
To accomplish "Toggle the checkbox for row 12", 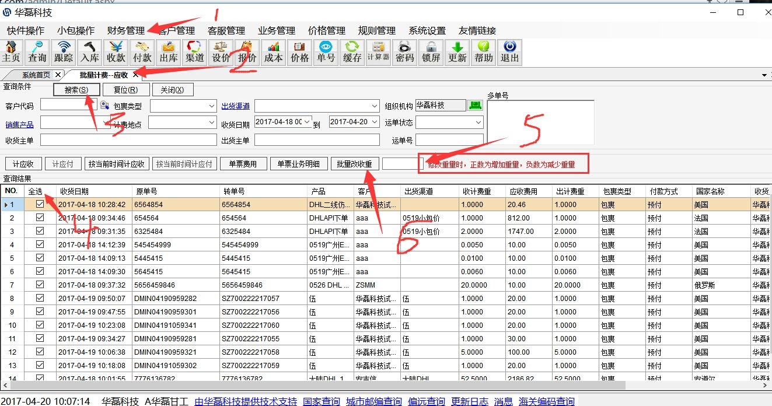I will [x=40, y=352].
